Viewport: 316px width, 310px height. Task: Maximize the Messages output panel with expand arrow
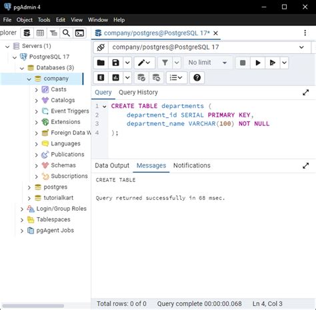306,166
